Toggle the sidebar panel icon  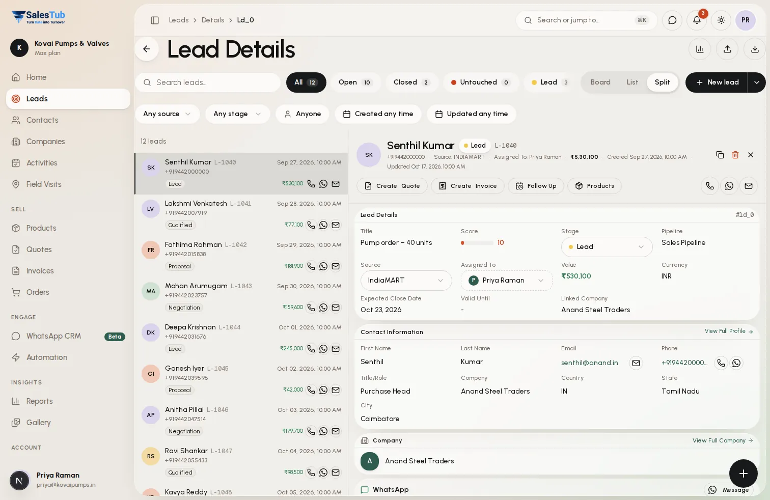[x=155, y=20]
